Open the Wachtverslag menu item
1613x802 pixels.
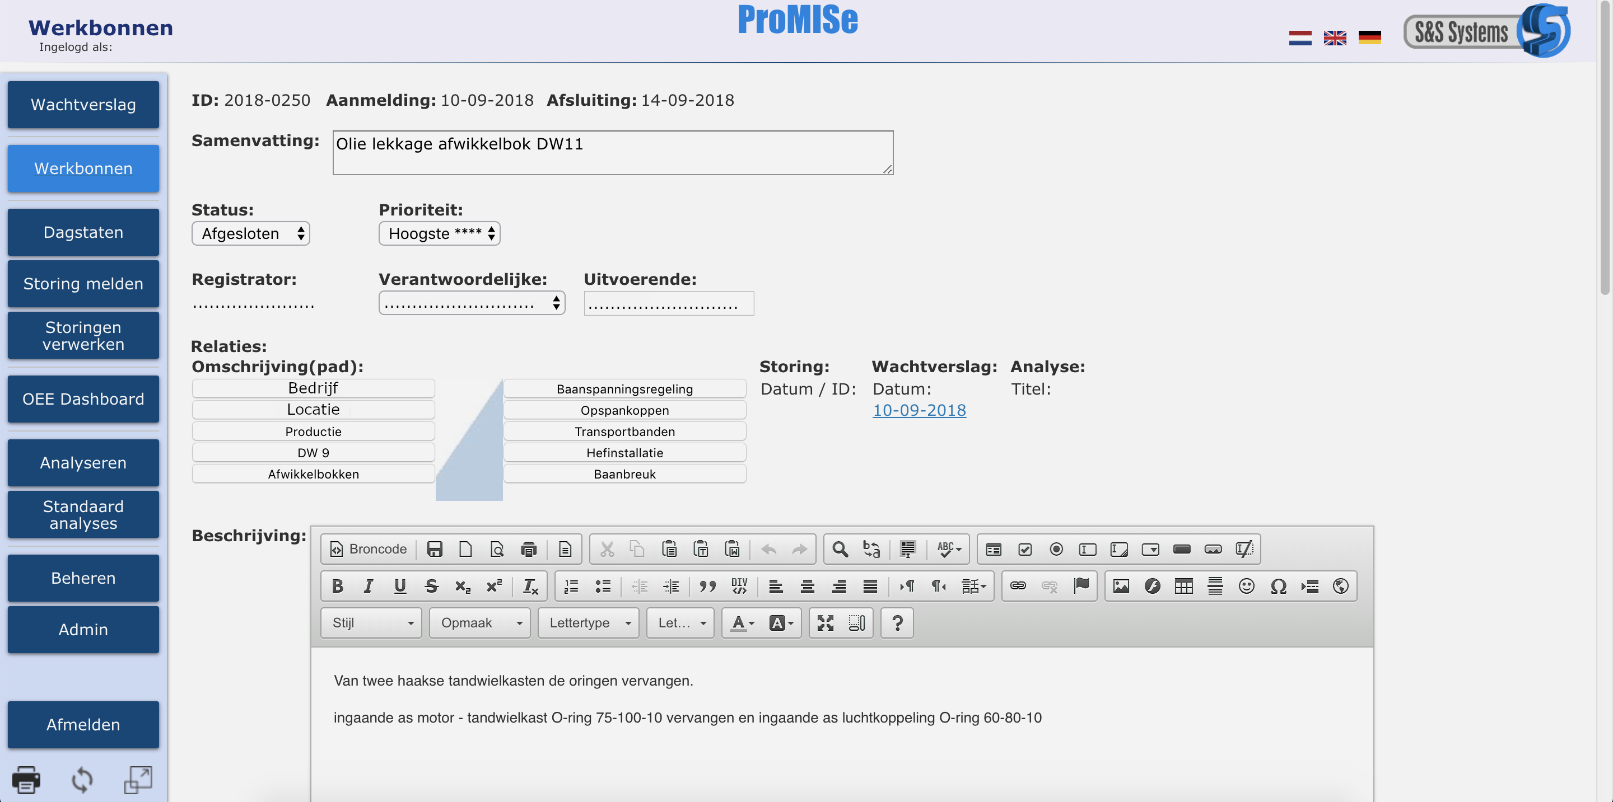(83, 105)
